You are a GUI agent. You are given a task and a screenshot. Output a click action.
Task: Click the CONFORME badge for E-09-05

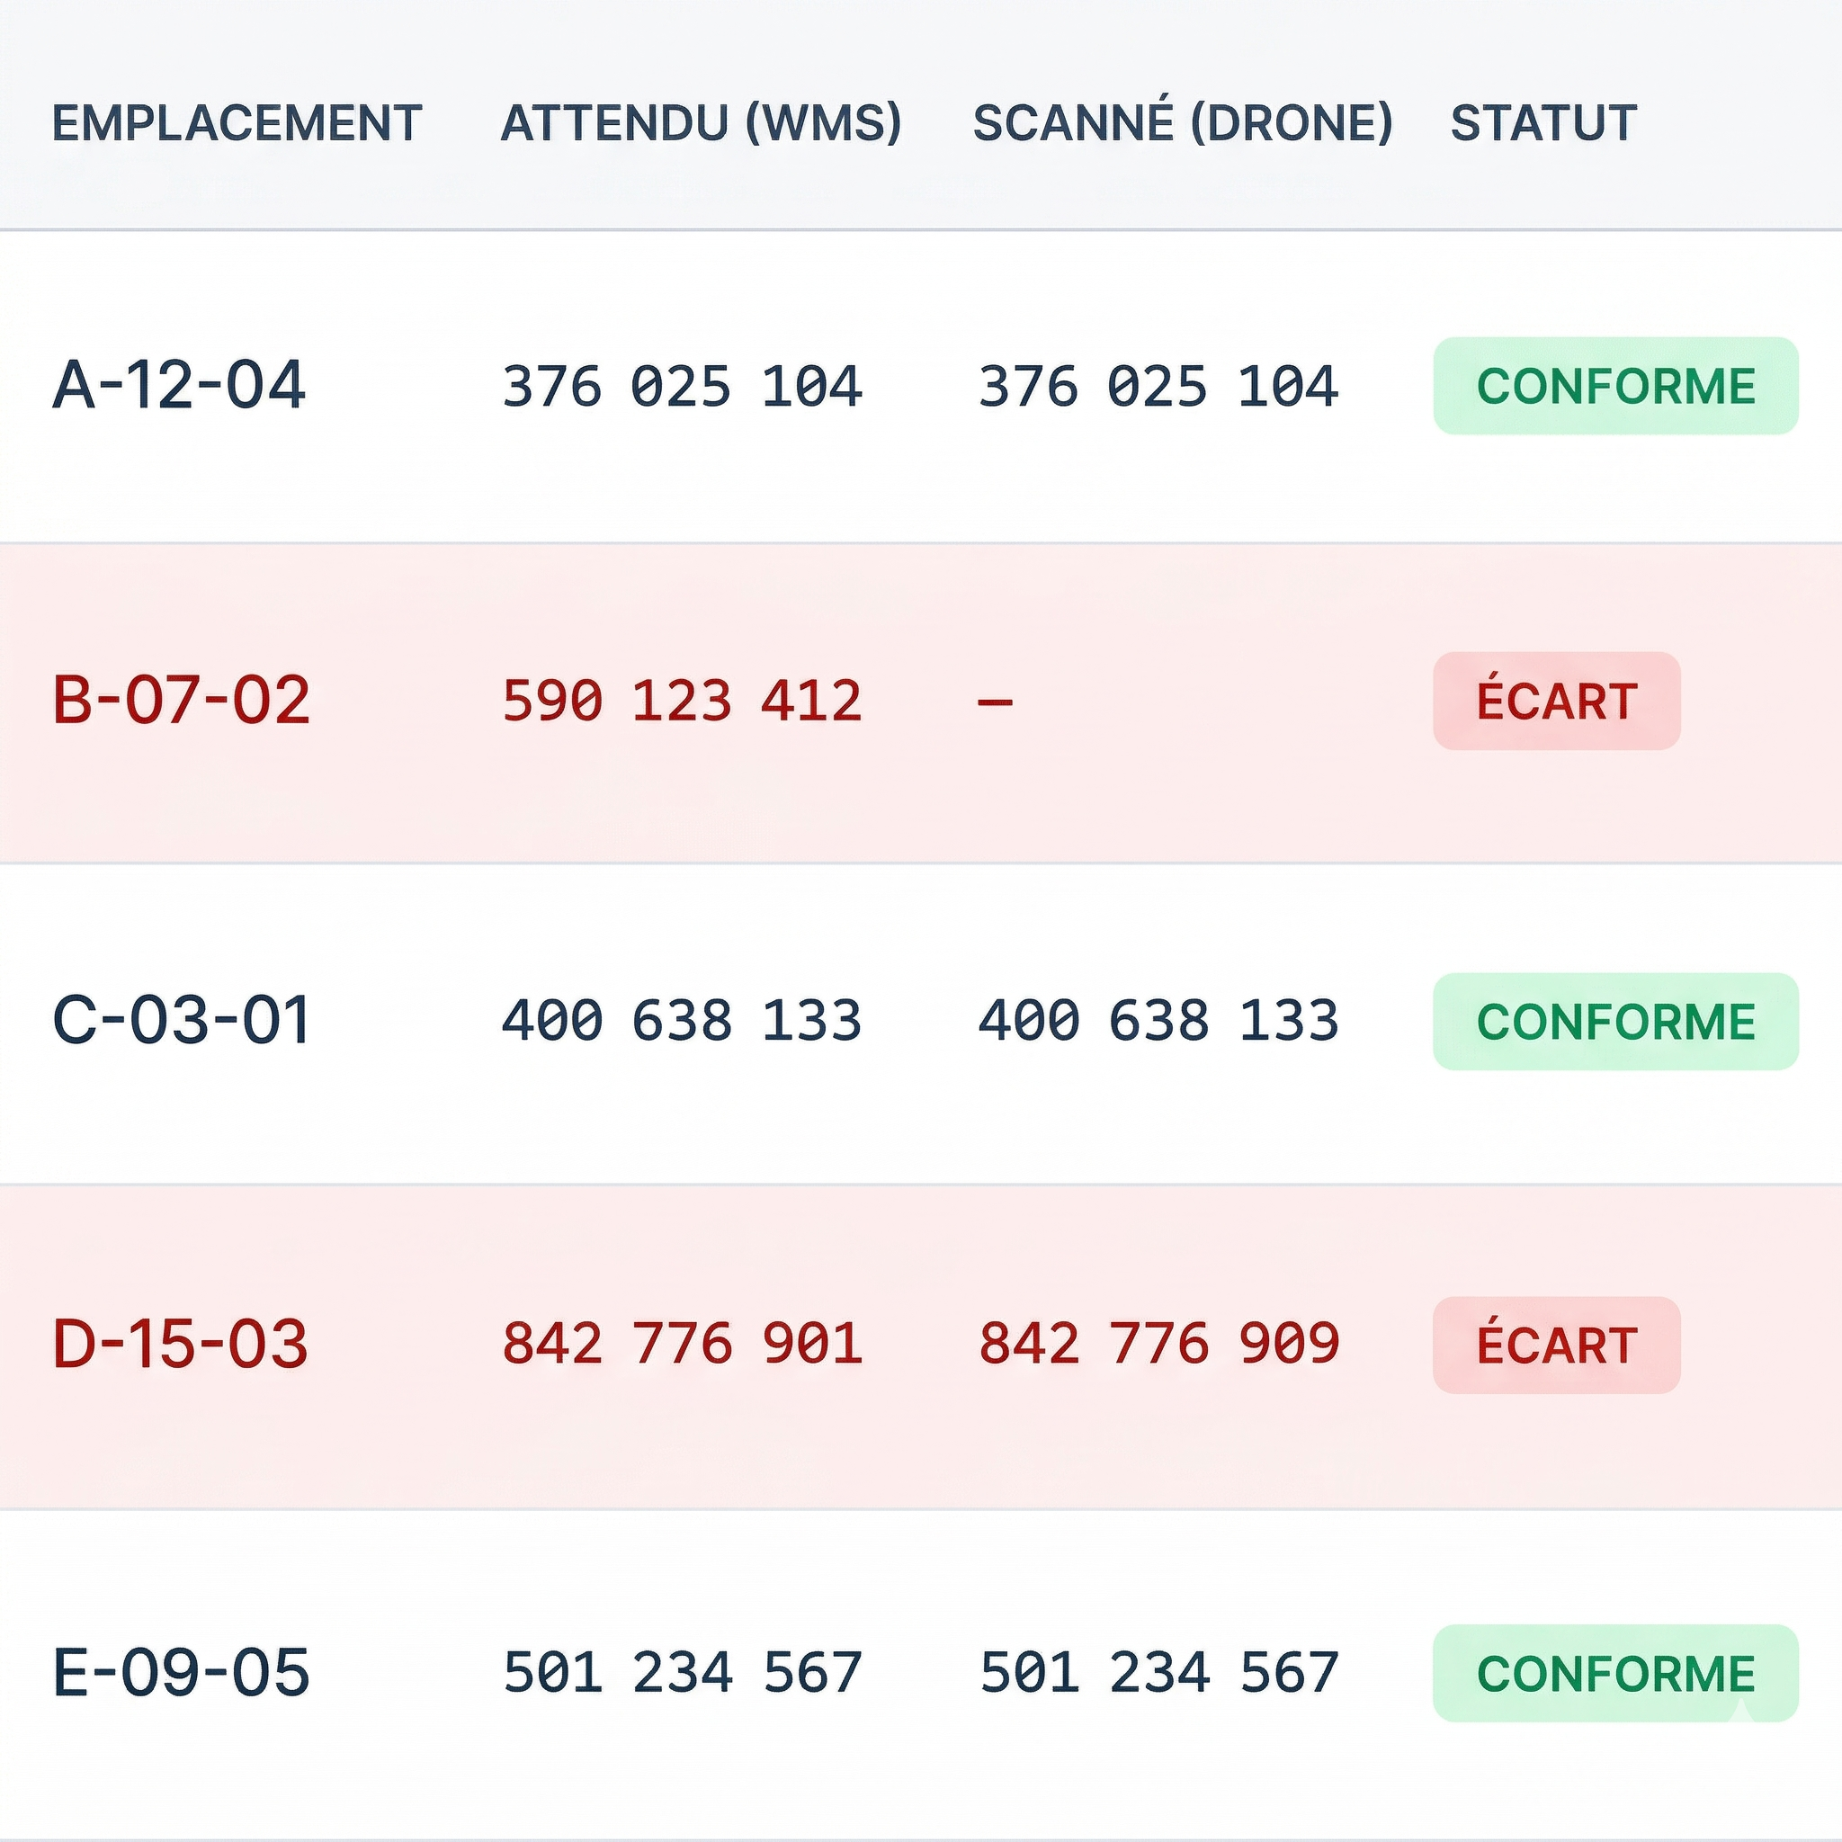pos(1615,1672)
